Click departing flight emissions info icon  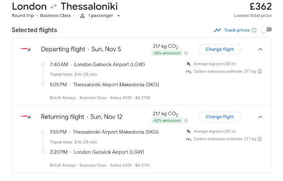coord(186,53)
